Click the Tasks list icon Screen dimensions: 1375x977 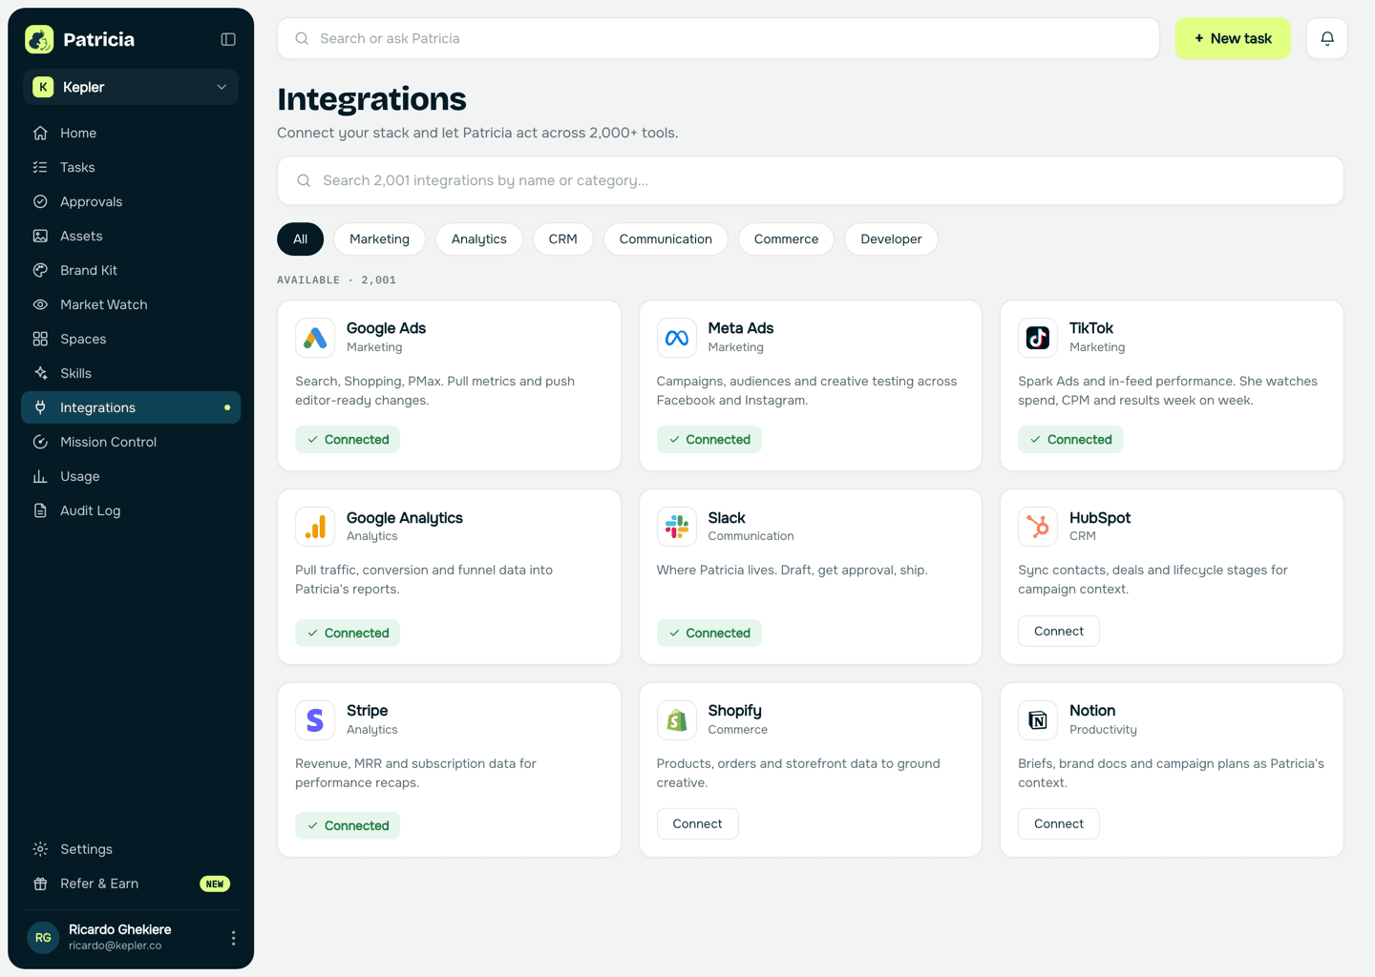[40, 167]
